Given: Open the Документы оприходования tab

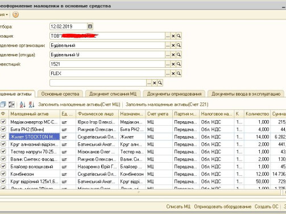Looking at the screenshot, I should (174, 94).
